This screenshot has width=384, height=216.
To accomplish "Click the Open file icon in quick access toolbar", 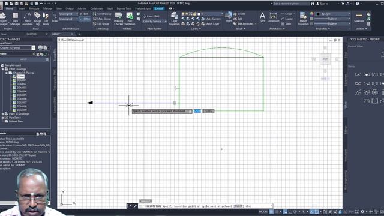I will click(x=11, y=4).
